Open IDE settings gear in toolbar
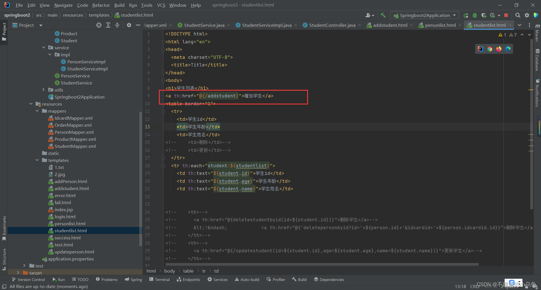The height and width of the screenshot is (290, 541). 527,15
